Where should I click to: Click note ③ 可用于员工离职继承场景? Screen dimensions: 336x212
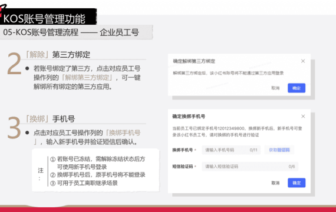84,183
